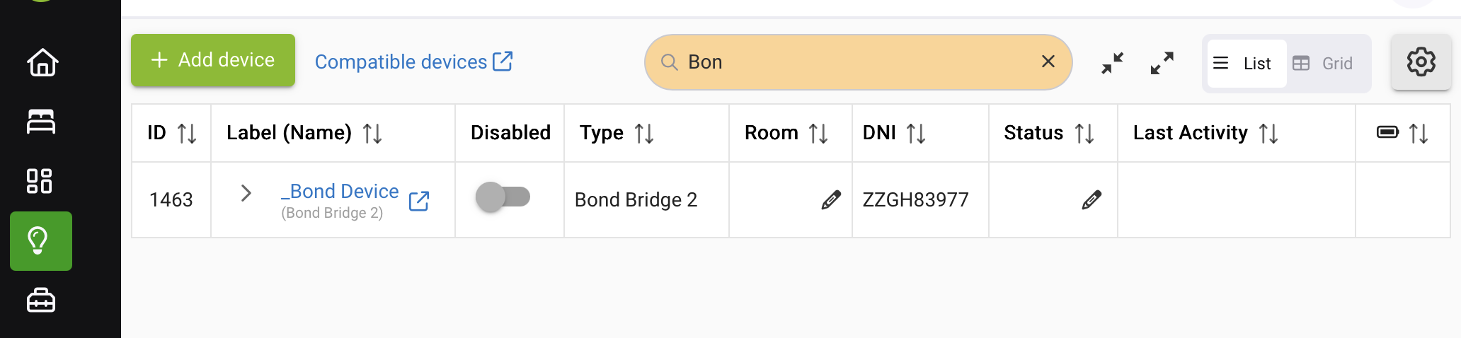
Task: Open the toolbox sidebar icon
Action: (x=41, y=301)
